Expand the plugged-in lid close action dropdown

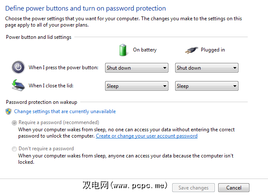coord(206,86)
